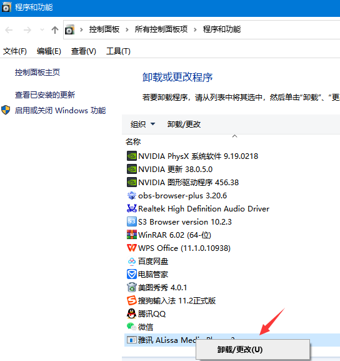The image size is (340, 361).
Task: Click the shield icon beside Windows 功能
Action: [6, 110]
